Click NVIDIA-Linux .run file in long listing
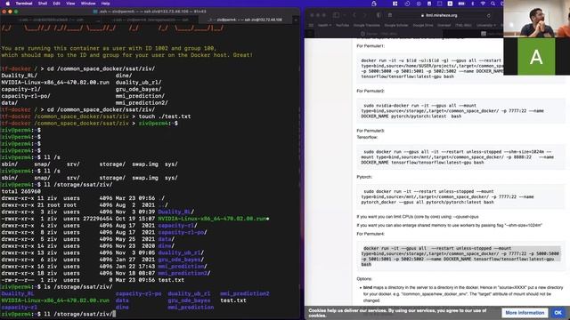 tap(135, 219)
